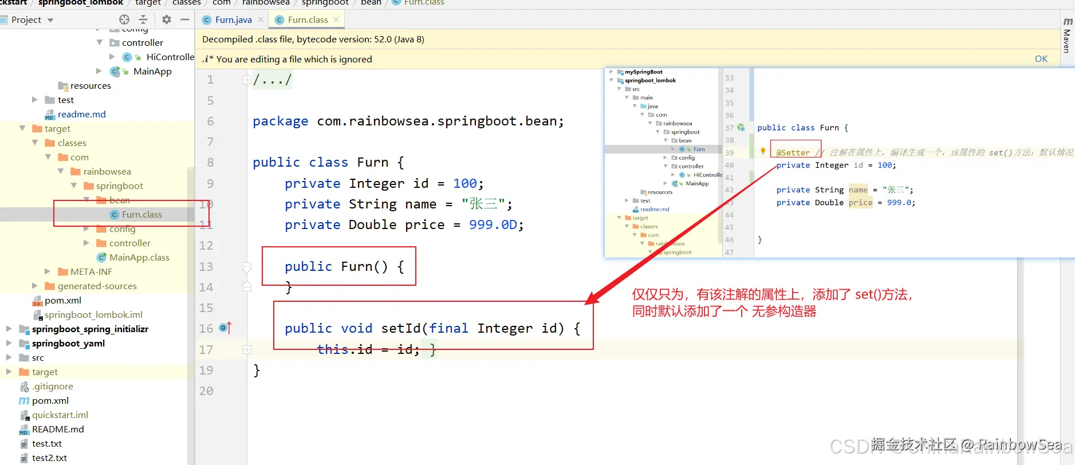
Task: Open Project panel settings gear
Action: pyautogui.click(x=167, y=19)
